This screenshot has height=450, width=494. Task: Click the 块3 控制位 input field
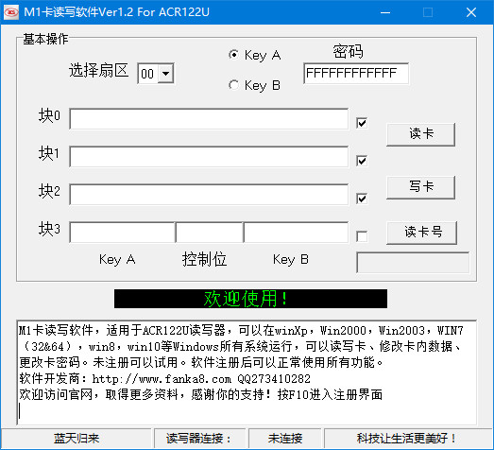(210, 233)
